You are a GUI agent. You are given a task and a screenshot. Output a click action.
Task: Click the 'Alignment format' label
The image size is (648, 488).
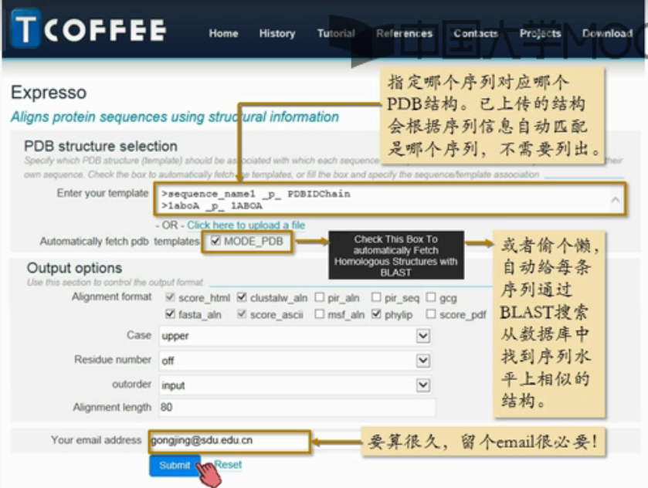pos(111,297)
